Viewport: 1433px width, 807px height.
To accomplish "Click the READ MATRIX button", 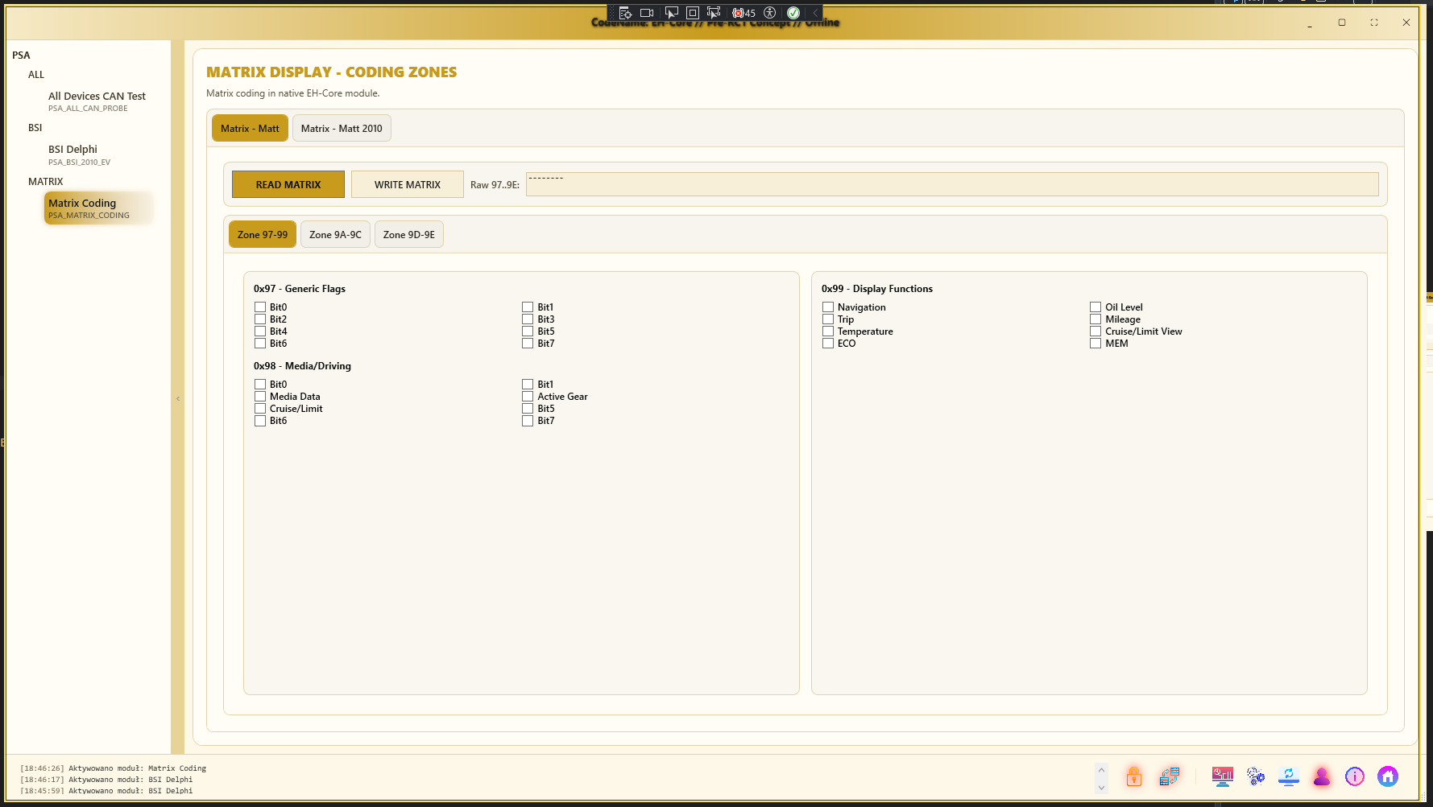I will [x=288, y=184].
